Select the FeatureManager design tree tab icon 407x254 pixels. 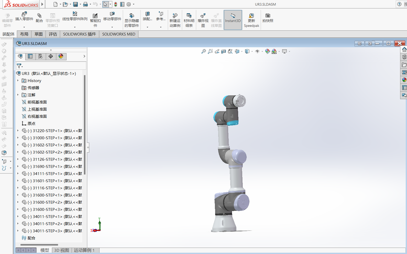coord(20,56)
